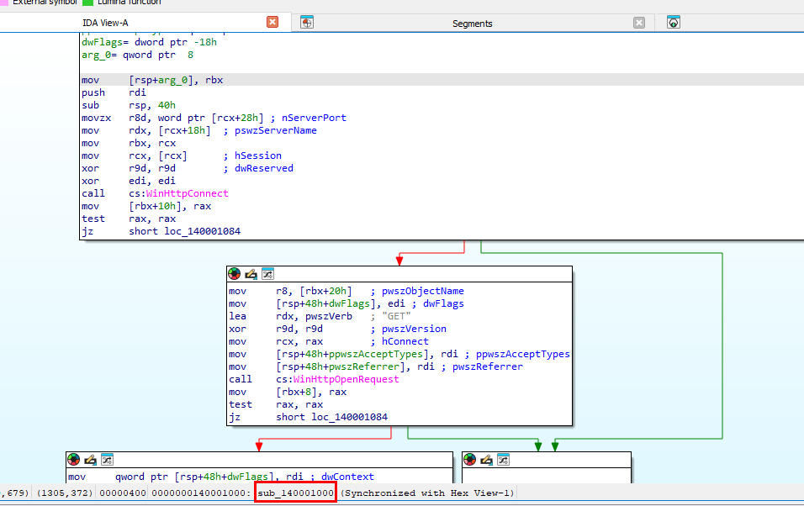Close the Segments tab
804x506 pixels.
coord(639,23)
